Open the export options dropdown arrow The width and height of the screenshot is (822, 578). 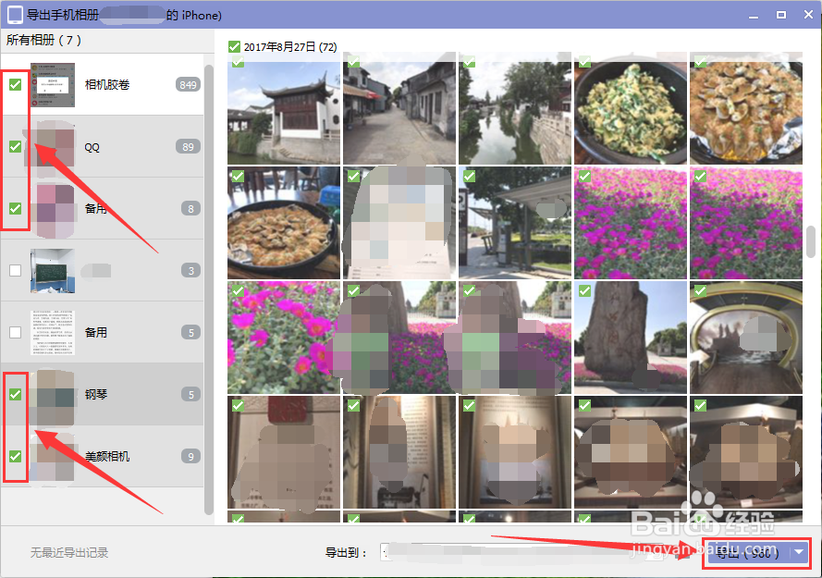coord(799,552)
